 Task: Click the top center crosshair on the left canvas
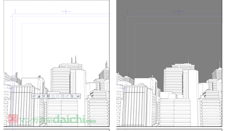coord(66,11)
